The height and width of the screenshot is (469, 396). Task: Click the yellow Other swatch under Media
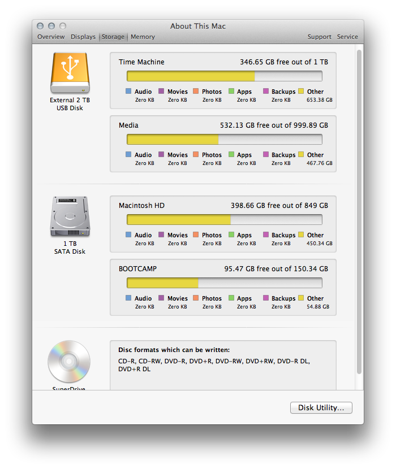(301, 154)
